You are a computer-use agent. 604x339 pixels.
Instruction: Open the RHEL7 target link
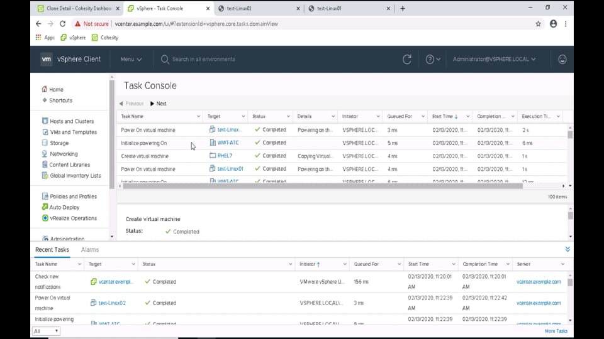click(225, 156)
